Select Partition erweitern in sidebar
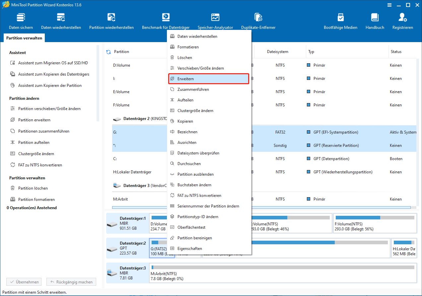422x296 pixels. tap(30, 120)
